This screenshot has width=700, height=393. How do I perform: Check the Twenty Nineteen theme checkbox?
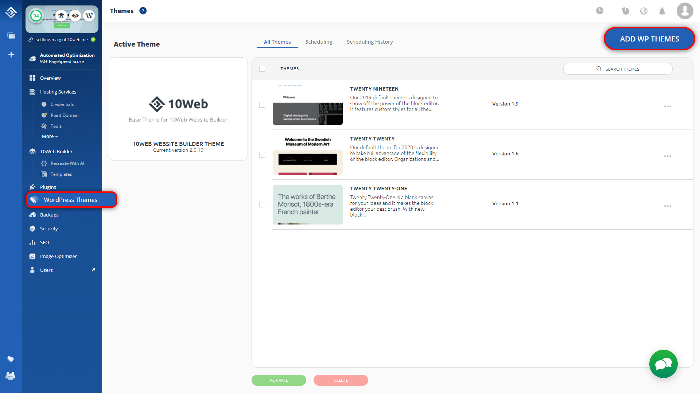coord(262,105)
